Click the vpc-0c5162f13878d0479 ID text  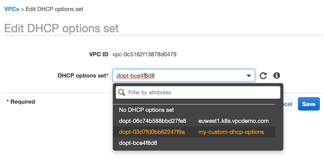(x=145, y=55)
